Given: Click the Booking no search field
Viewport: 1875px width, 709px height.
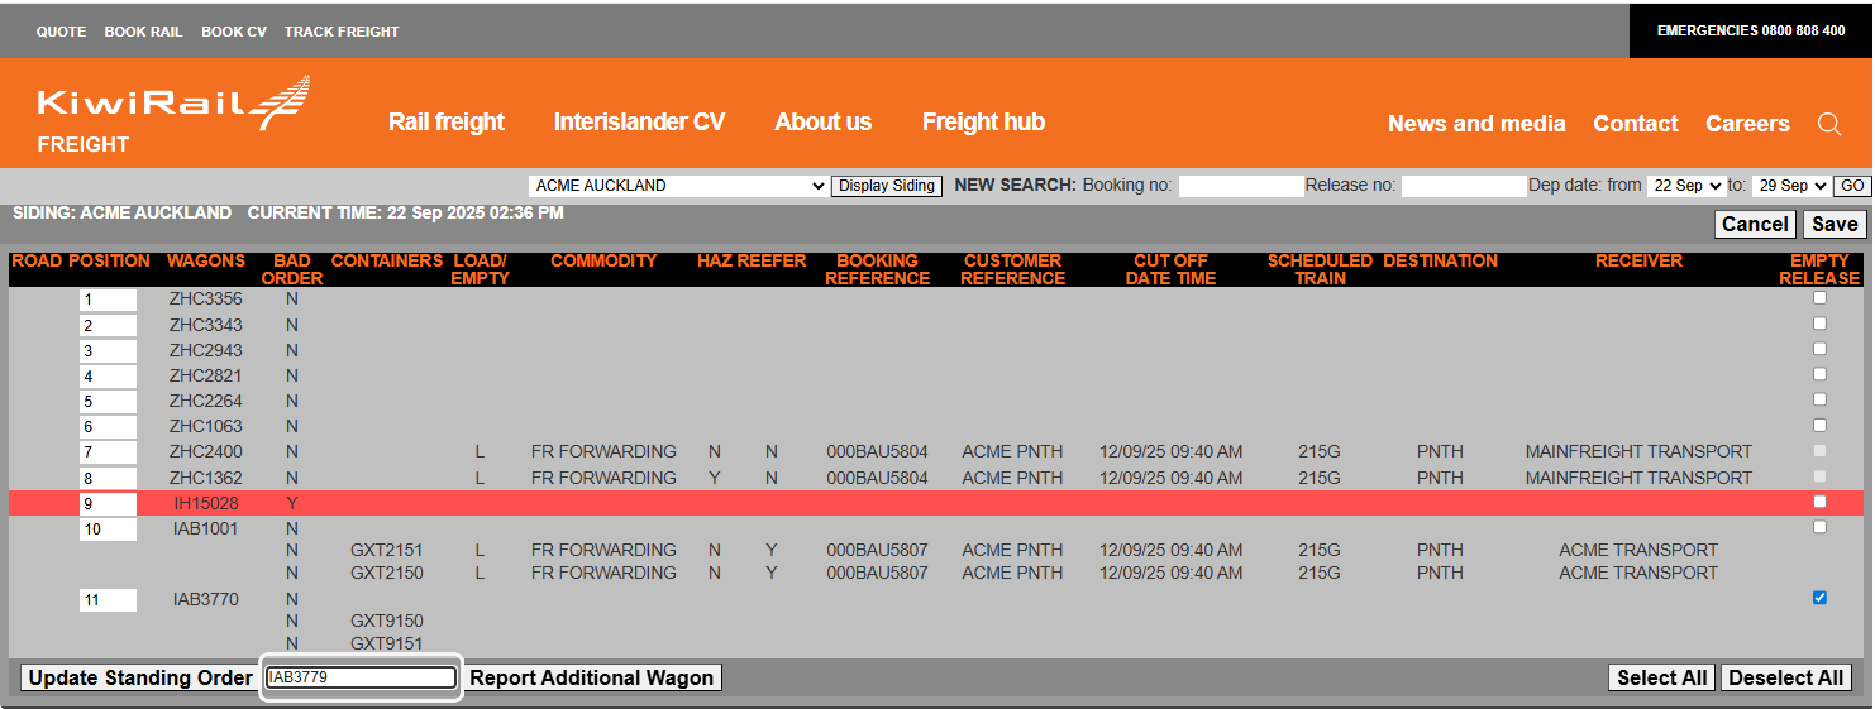Looking at the screenshot, I should pos(1241,186).
